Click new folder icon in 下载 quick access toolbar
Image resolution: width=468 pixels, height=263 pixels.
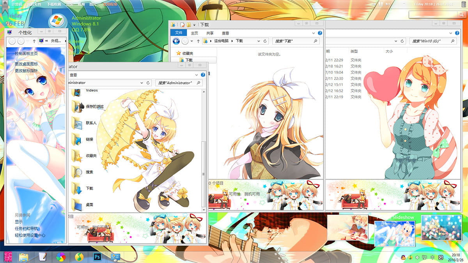pos(188,25)
